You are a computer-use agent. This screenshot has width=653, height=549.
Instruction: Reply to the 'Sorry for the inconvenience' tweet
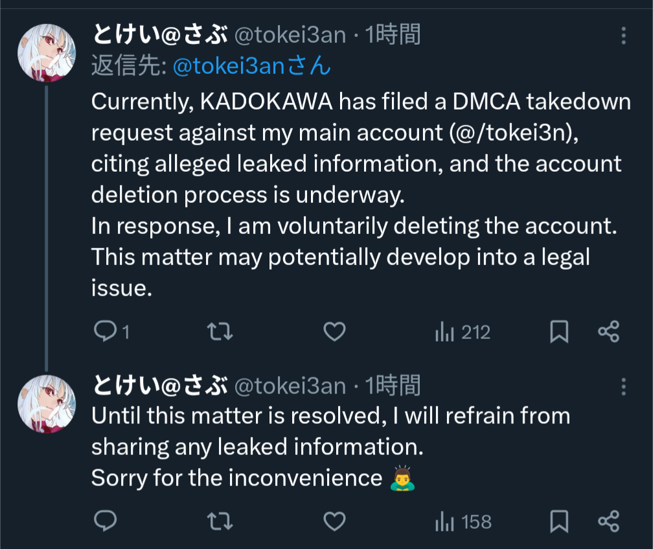click(x=105, y=520)
